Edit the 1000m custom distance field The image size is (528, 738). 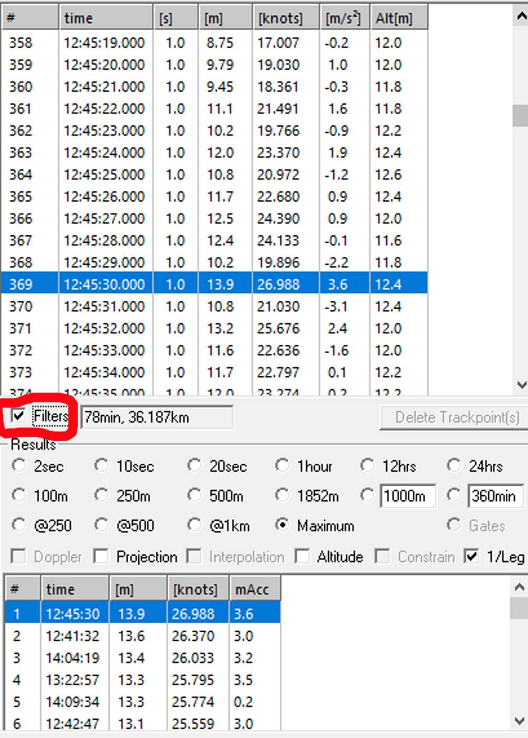coord(409,495)
